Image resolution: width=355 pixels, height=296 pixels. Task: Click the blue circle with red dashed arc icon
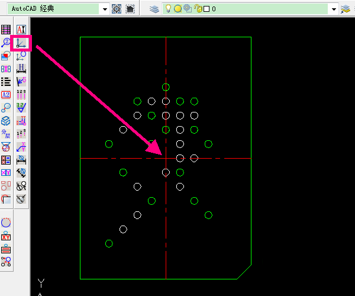(6, 223)
